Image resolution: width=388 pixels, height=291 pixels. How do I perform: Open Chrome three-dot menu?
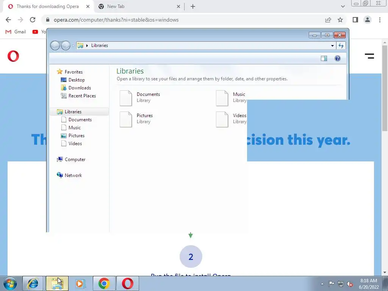(x=380, y=20)
